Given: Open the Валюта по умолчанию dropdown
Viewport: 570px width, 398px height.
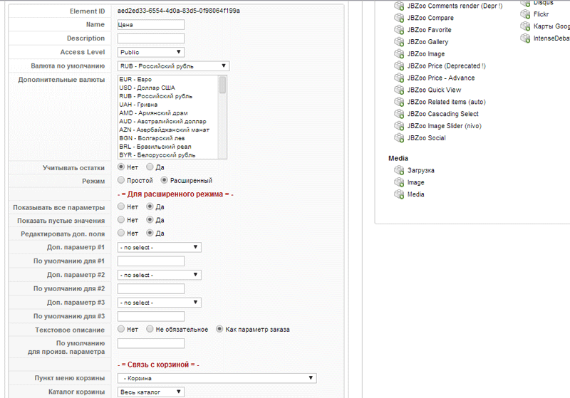Looking at the screenshot, I should (173, 66).
